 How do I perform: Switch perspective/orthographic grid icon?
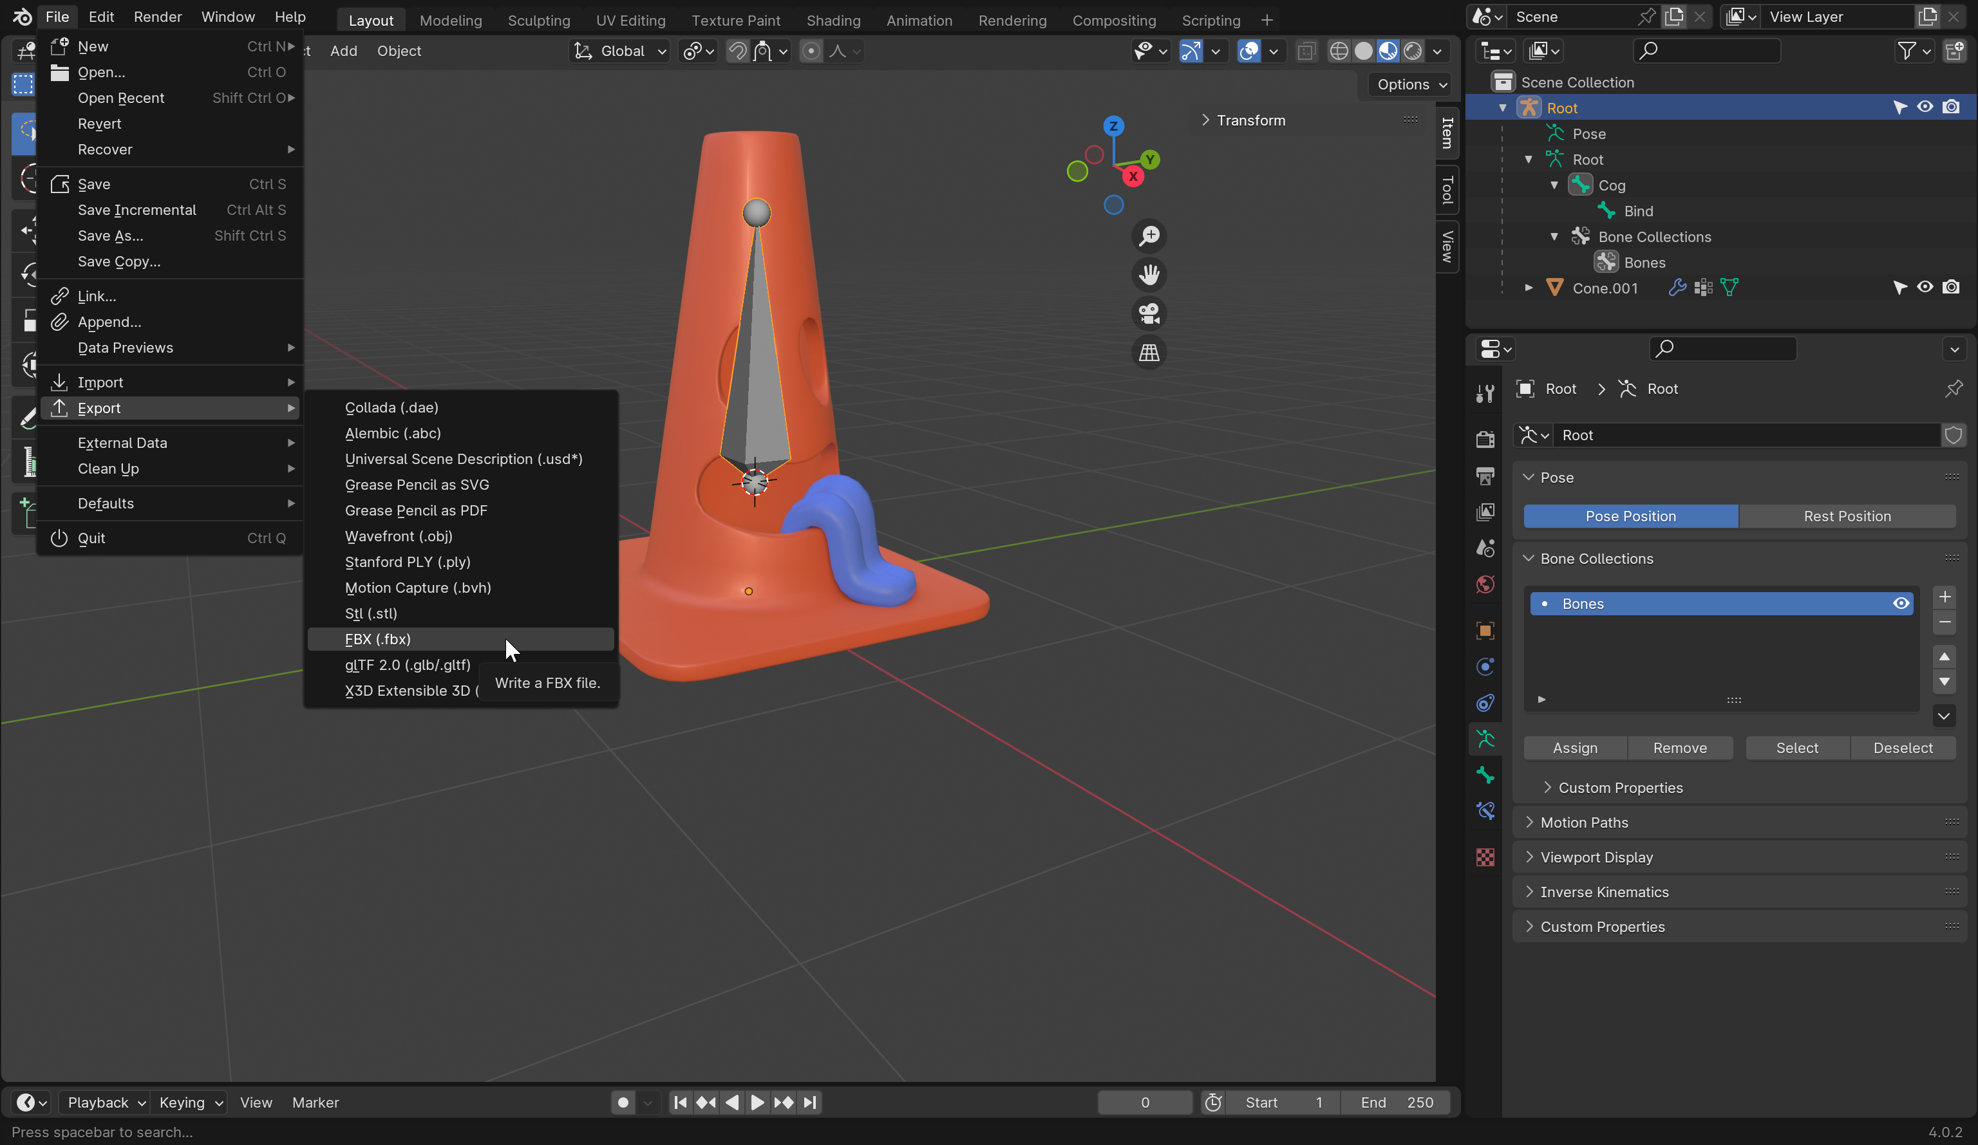point(1149,352)
